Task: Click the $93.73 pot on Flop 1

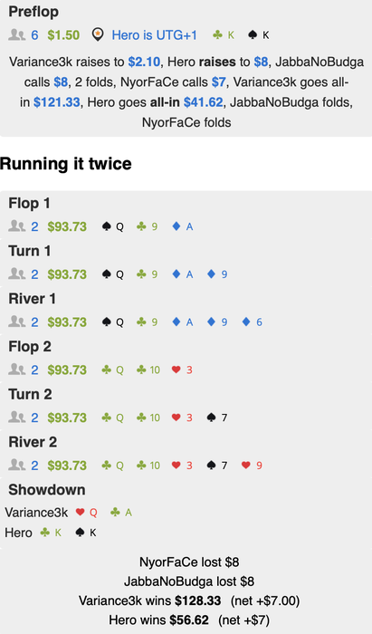Action: pyautogui.click(x=67, y=226)
